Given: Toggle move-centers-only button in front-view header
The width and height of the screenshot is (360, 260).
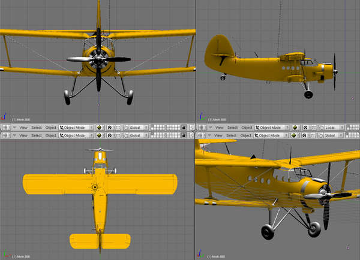Looking at the screenshot, I should coord(118,128).
